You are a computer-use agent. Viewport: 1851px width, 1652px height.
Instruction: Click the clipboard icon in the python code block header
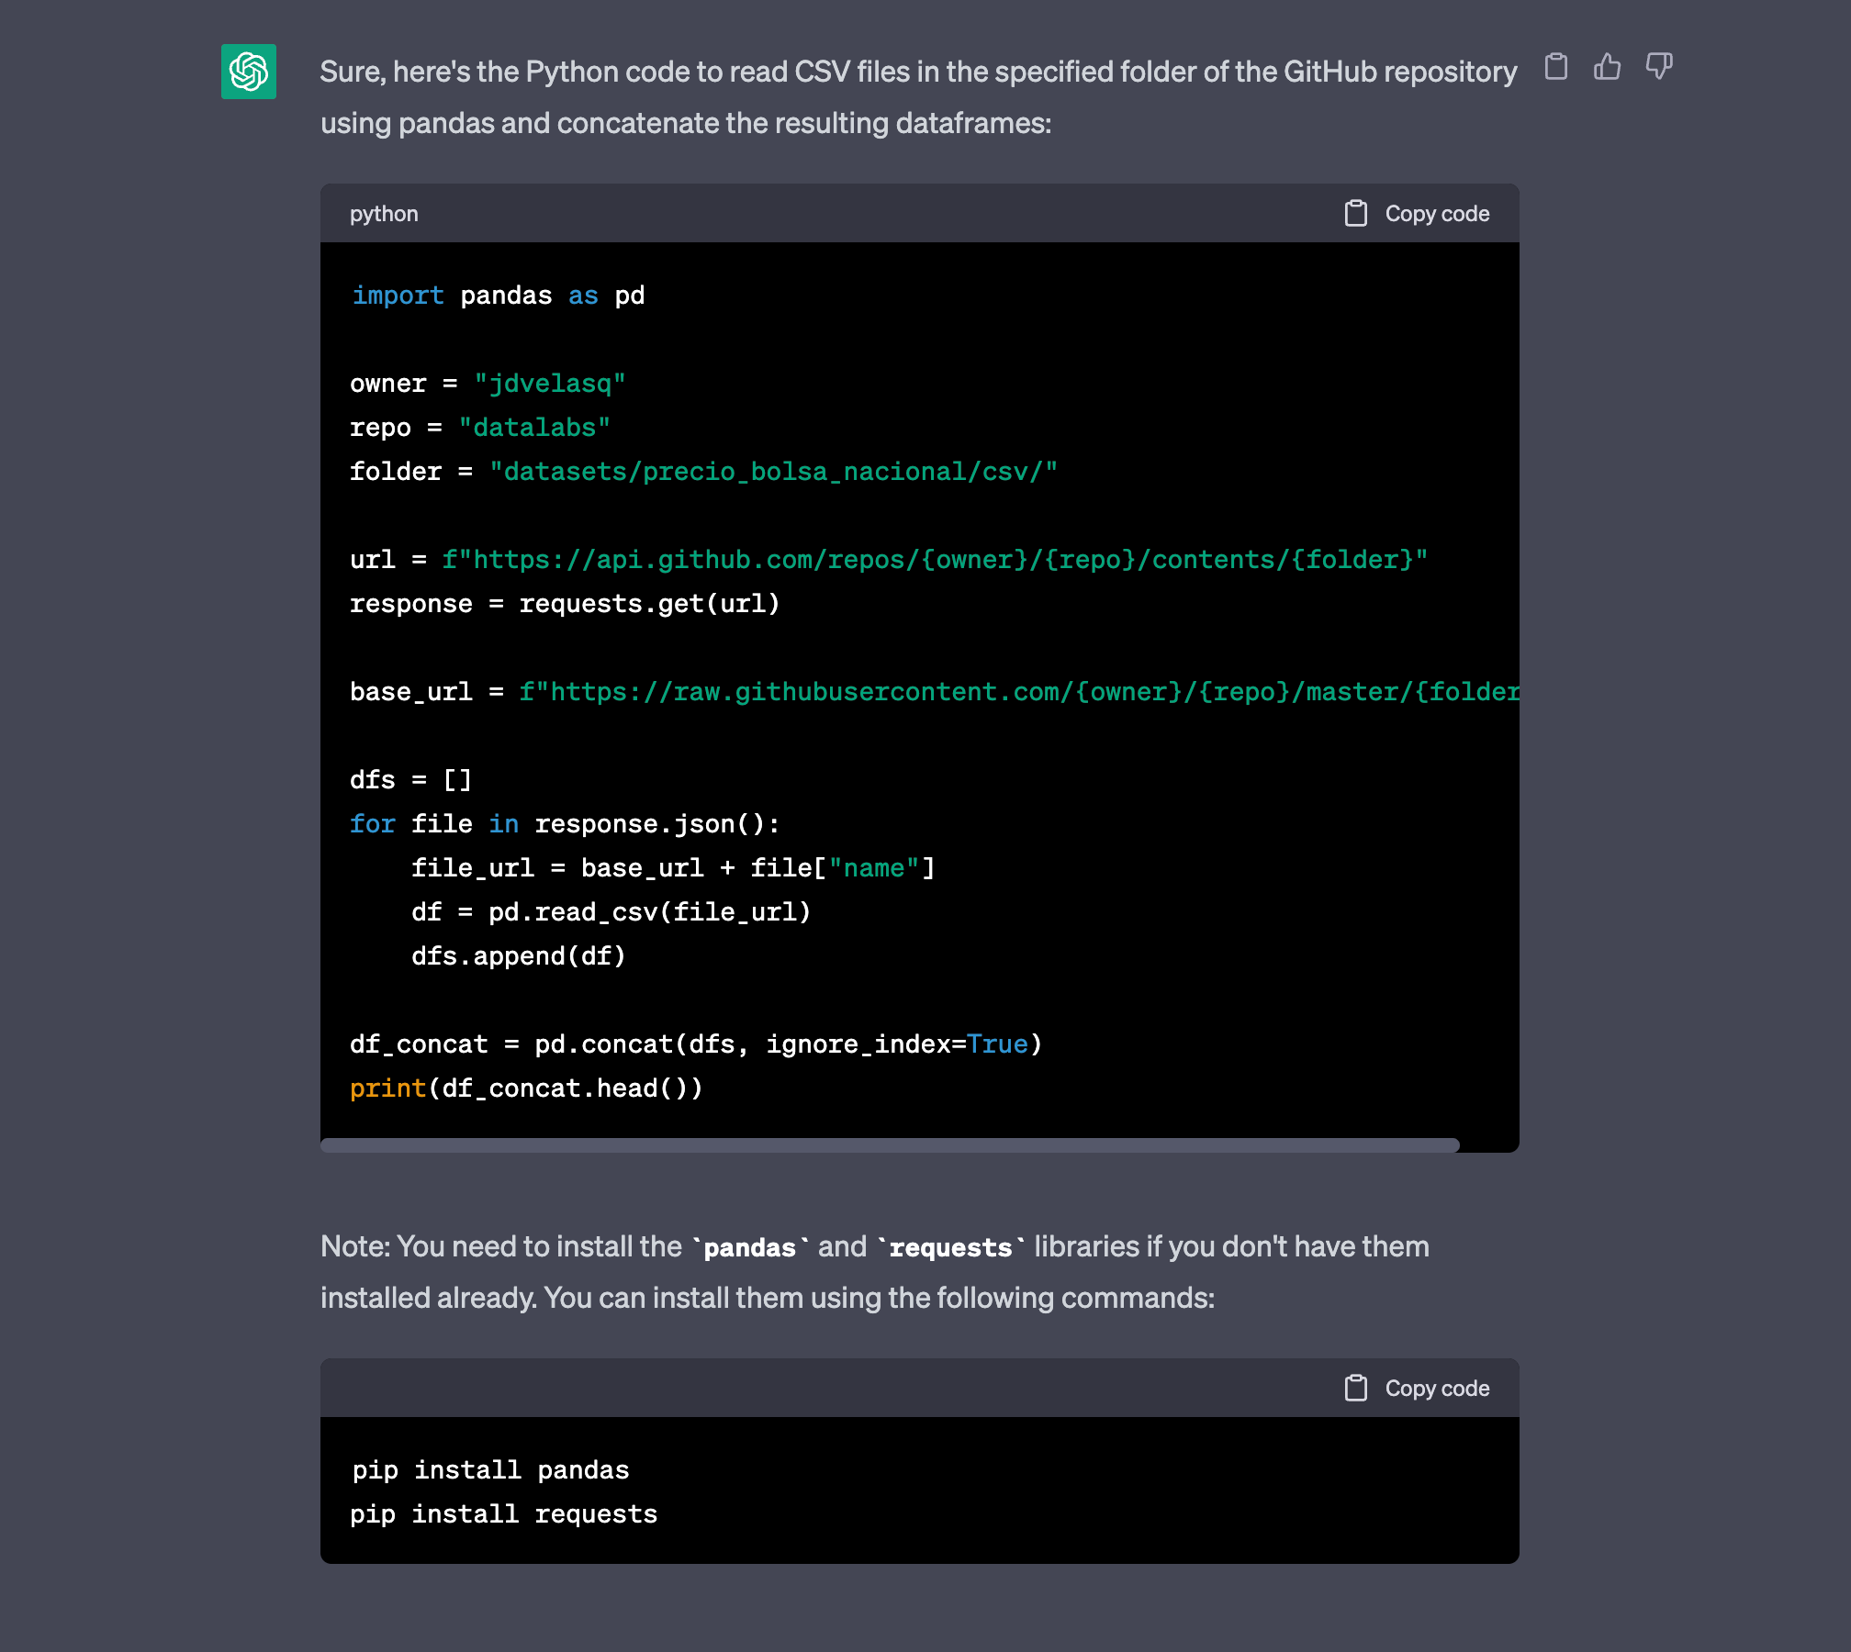tap(1356, 214)
